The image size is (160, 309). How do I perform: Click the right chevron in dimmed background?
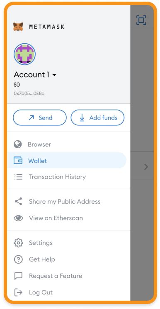tap(146, 167)
